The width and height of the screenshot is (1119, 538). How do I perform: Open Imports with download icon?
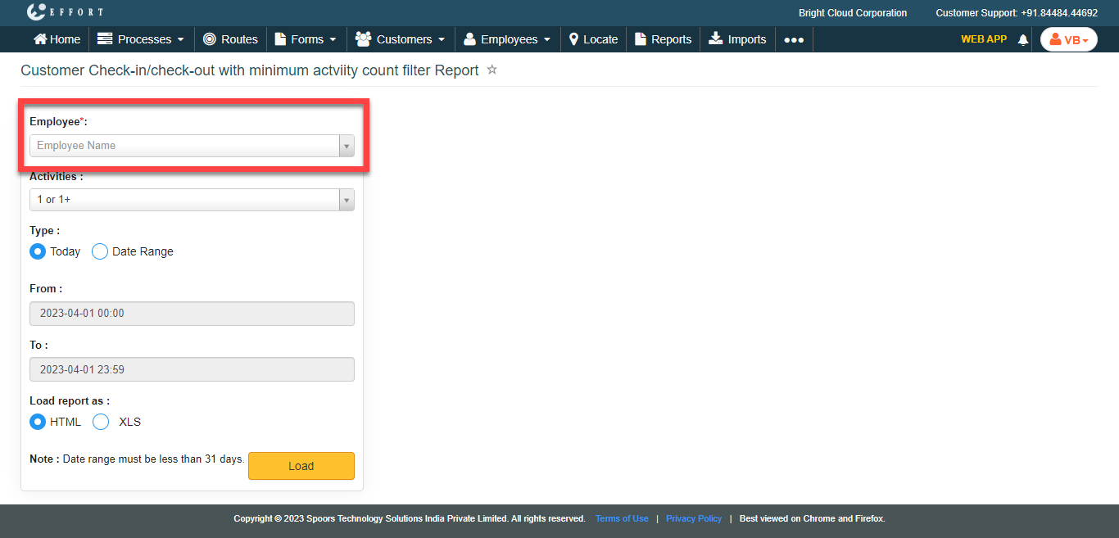[x=716, y=39]
